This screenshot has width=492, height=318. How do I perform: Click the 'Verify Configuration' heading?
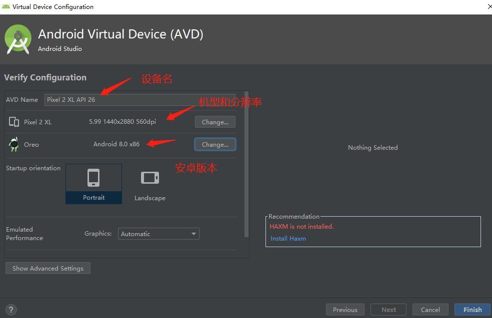[45, 78]
